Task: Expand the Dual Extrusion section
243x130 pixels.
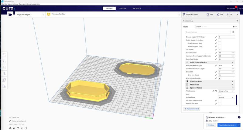Action: coord(210,82)
